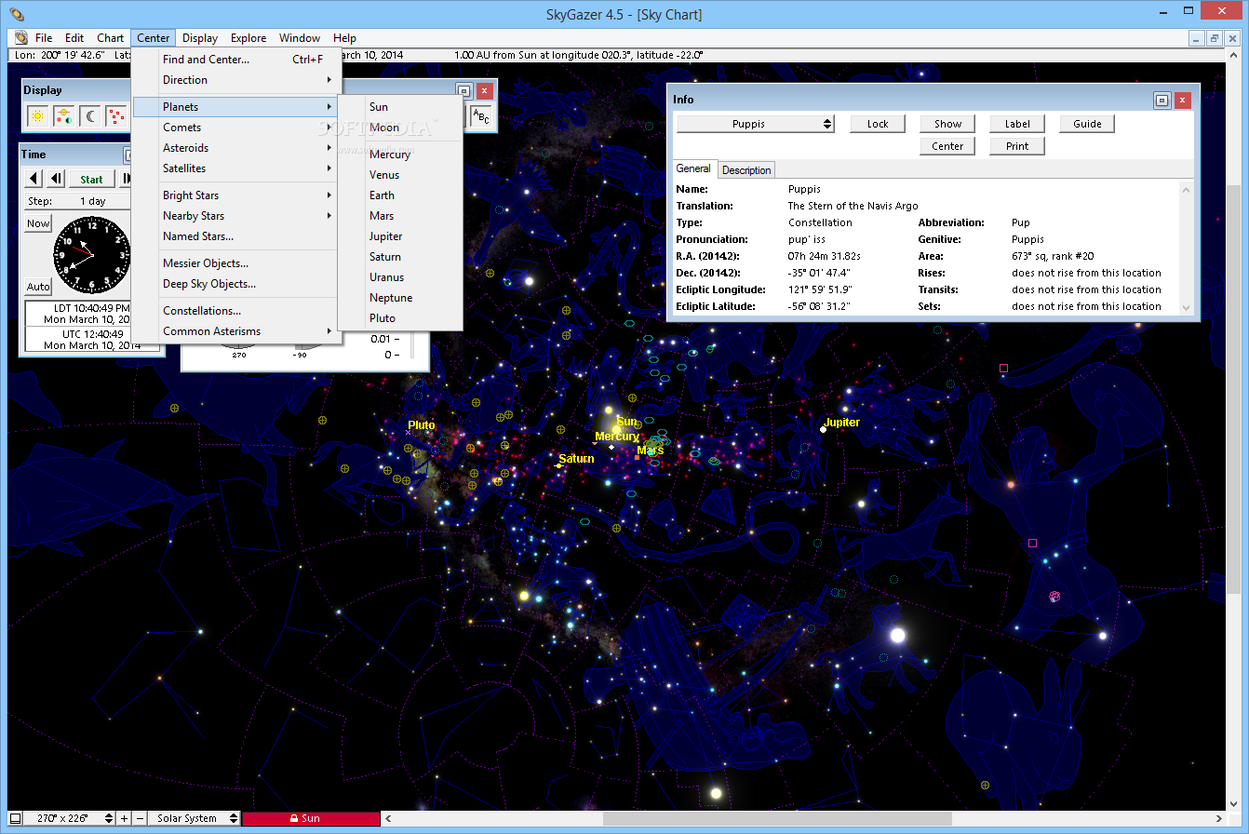Click zoom out minus button in status bar
Screen dimensions: 1249x834
(141, 819)
